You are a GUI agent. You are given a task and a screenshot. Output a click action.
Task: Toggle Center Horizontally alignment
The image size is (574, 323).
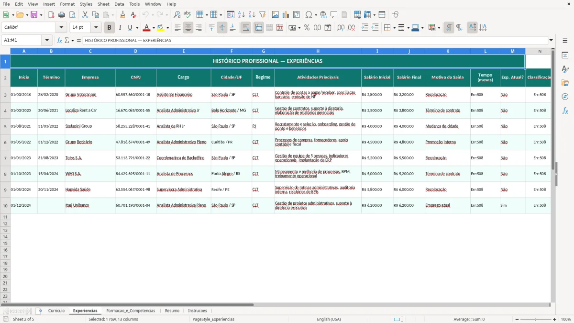tap(188, 28)
